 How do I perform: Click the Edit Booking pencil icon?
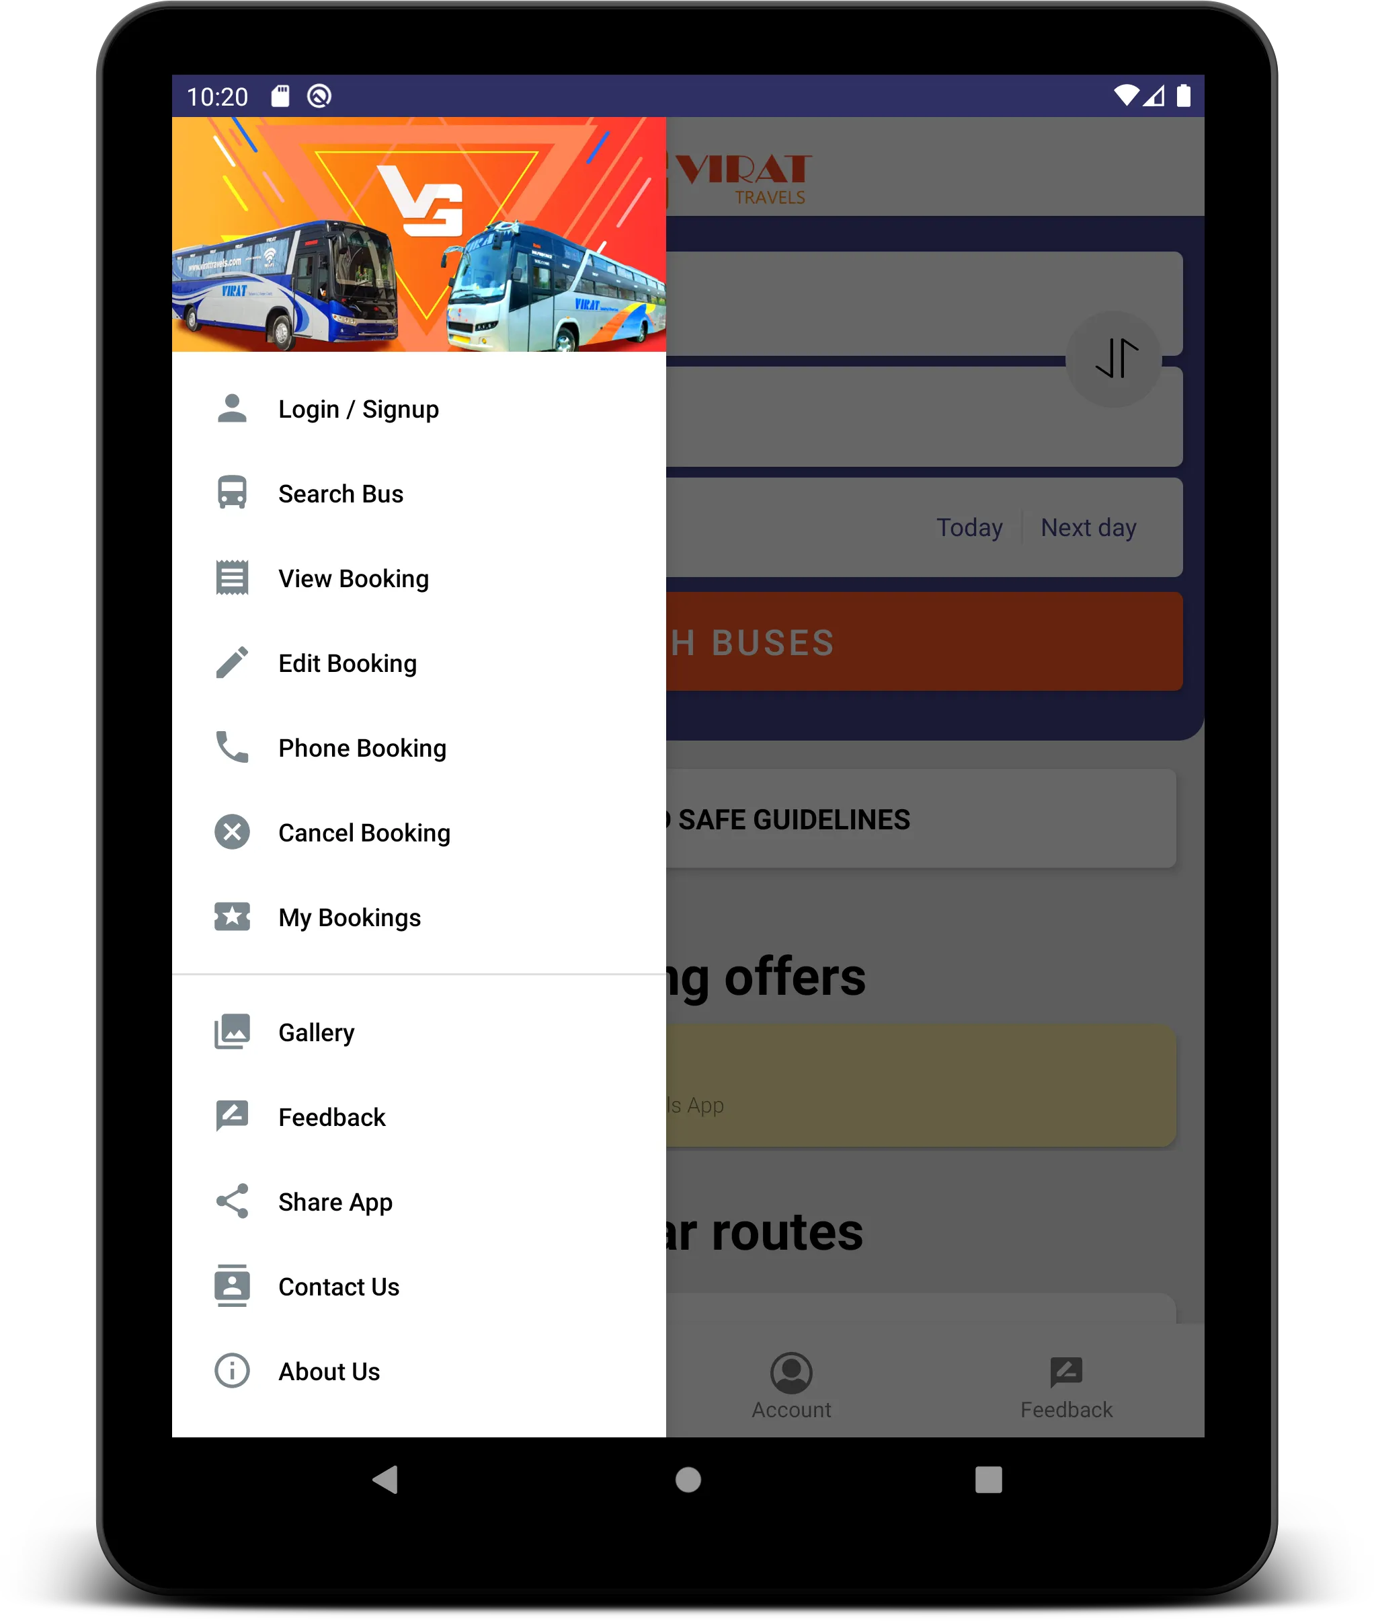(x=232, y=663)
